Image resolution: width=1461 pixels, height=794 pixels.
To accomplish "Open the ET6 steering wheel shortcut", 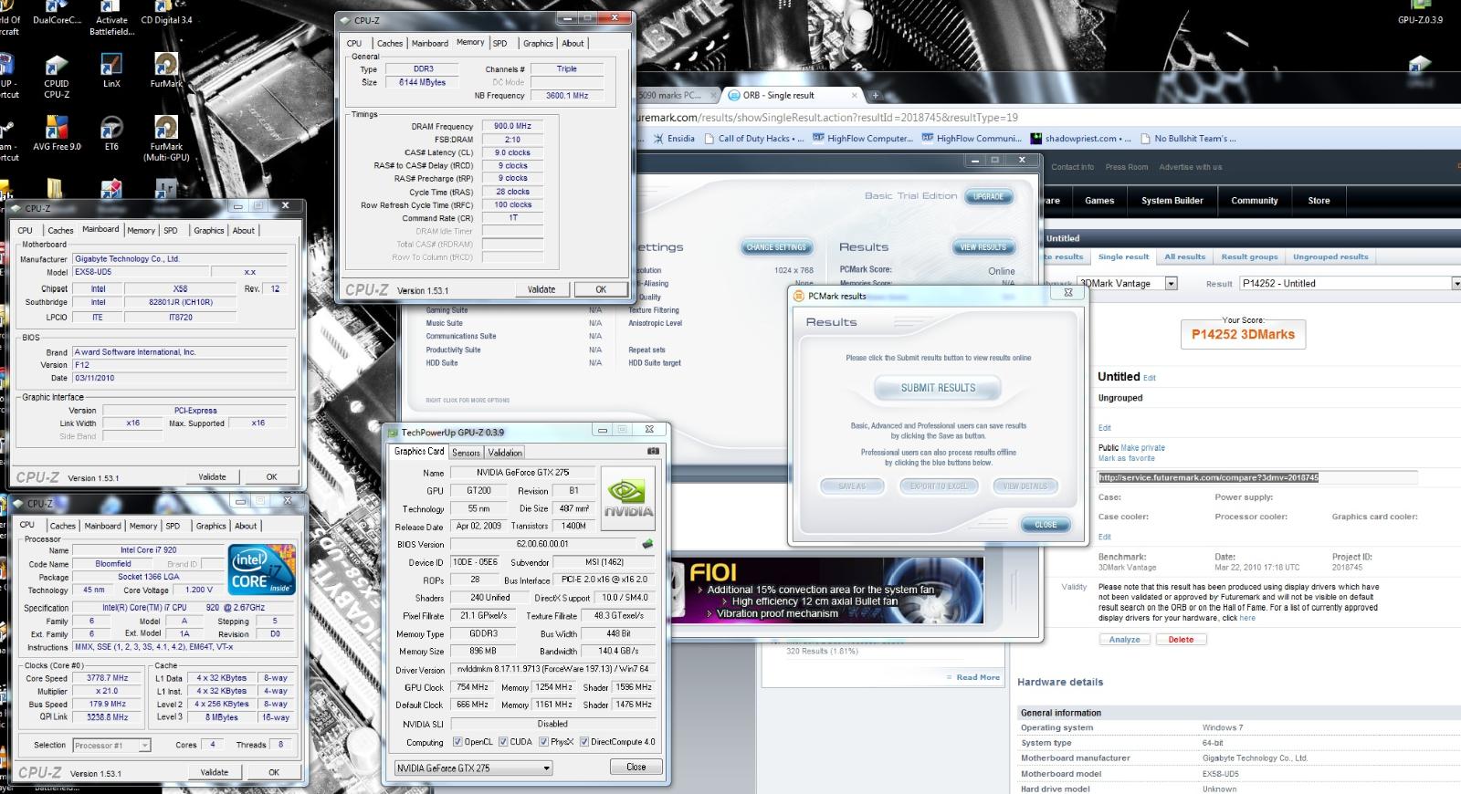I will click(110, 132).
